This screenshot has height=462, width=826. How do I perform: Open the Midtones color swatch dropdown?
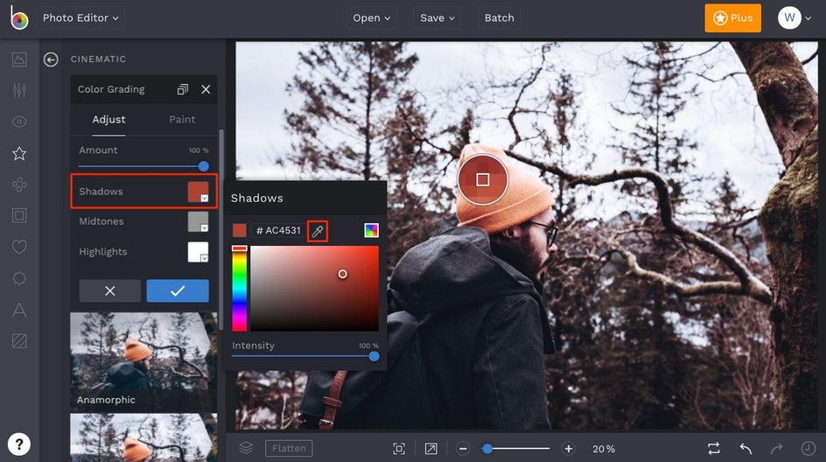pyautogui.click(x=198, y=221)
